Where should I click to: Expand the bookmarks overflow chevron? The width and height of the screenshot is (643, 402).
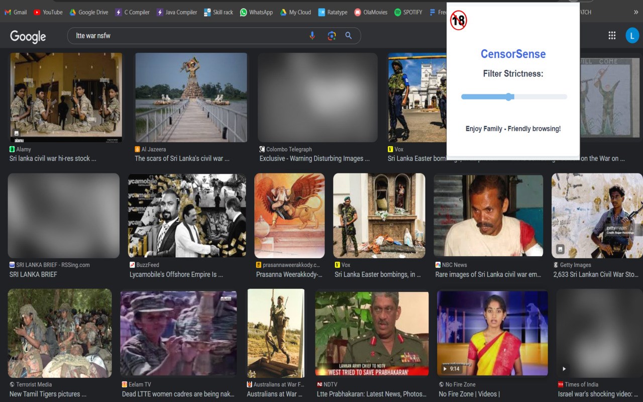(636, 12)
